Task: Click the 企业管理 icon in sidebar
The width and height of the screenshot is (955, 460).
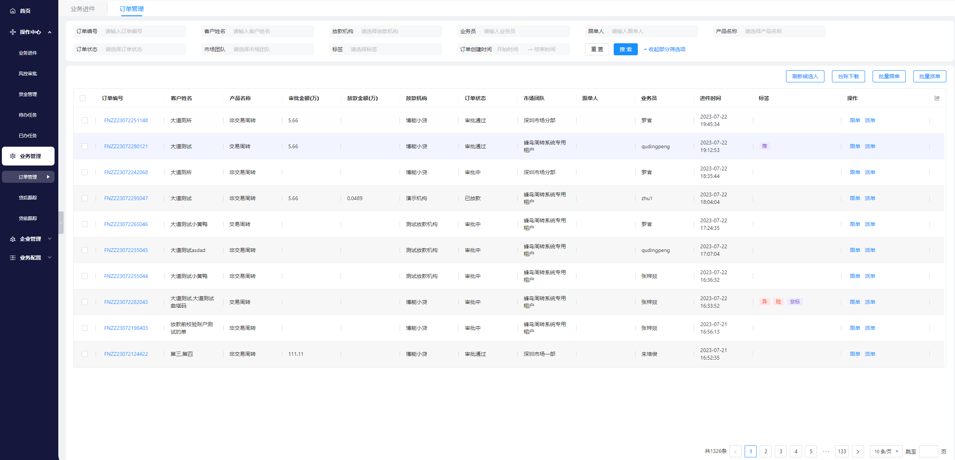Action: click(x=13, y=239)
